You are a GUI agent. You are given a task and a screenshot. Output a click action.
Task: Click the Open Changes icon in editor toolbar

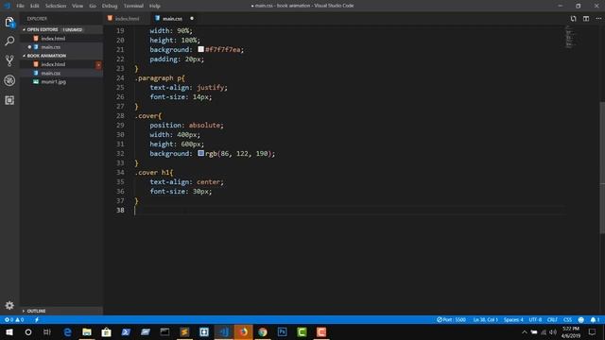[x=574, y=19]
